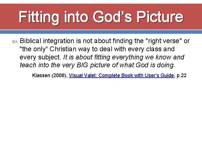202x152 pixels.
Task: Click the decorative bullet symbol before Biblical
Action: (15, 42)
